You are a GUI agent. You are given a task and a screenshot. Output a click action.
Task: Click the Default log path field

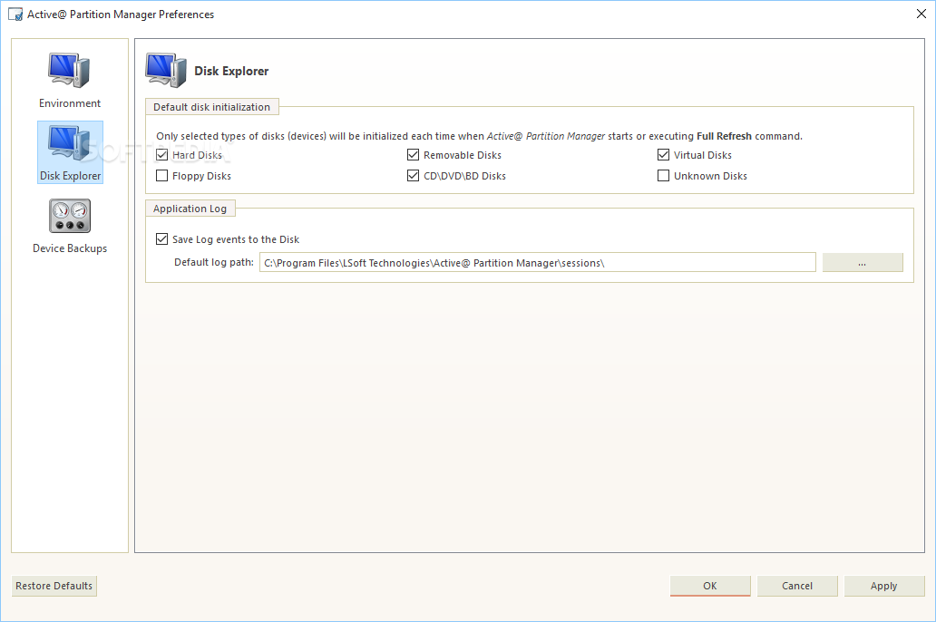tap(537, 263)
